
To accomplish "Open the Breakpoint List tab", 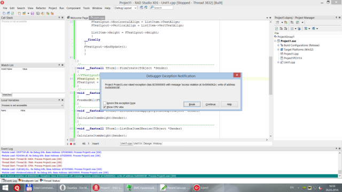I will click(28, 180).
